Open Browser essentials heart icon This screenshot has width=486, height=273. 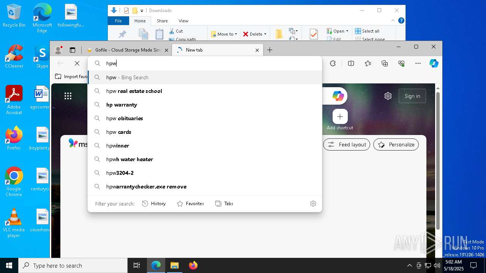click(401, 63)
